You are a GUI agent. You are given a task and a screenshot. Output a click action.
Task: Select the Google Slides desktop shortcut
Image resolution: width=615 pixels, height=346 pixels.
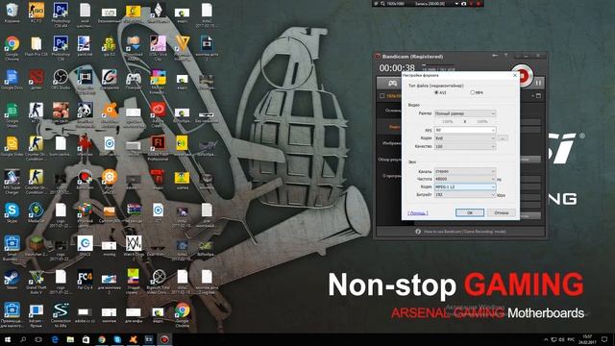tap(12, 145)
